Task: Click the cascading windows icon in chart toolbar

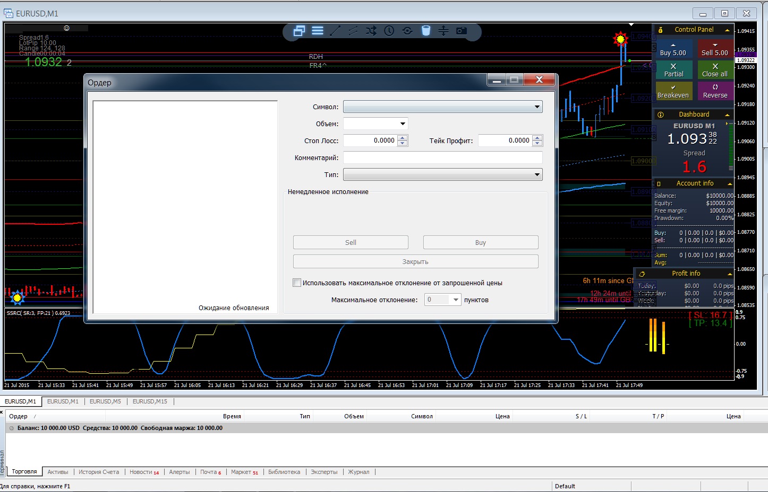Action: [299, 31]
